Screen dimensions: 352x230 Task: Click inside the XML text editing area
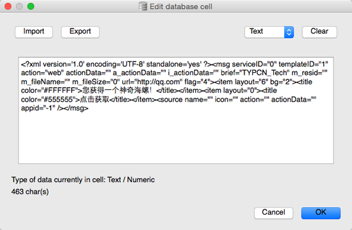pos(176,111)
